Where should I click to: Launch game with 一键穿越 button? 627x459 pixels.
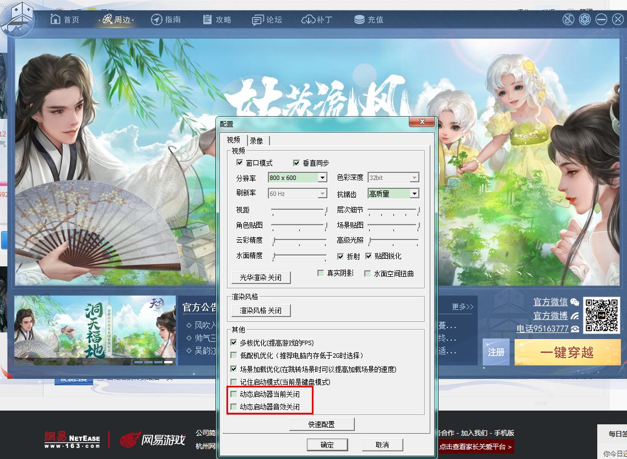click(567, 352)
